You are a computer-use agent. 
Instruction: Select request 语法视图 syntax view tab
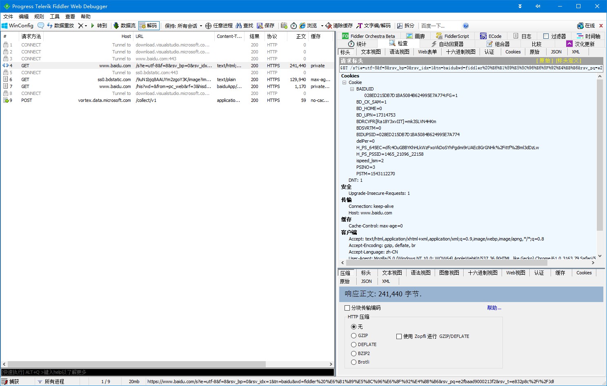pyautogui.click(x=399, y=52)
